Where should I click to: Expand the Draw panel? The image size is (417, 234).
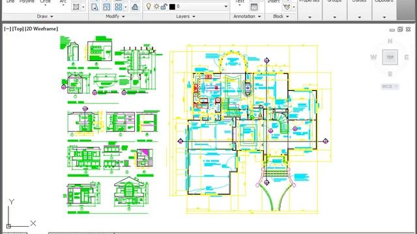pos(45,16)
